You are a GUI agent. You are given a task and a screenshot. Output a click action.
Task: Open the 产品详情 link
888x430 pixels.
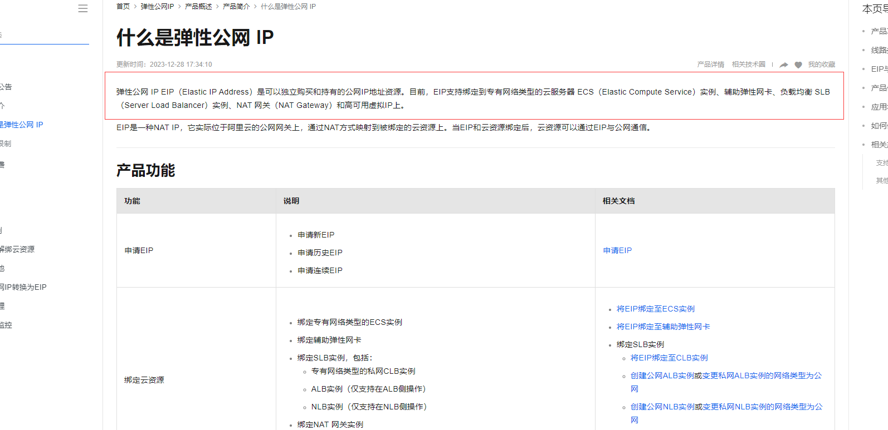[711, 65]
